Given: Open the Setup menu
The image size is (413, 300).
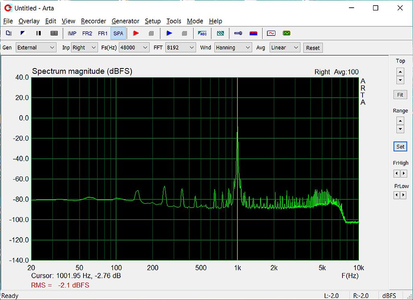Looking at the screenshot, I should click(153, 21).
